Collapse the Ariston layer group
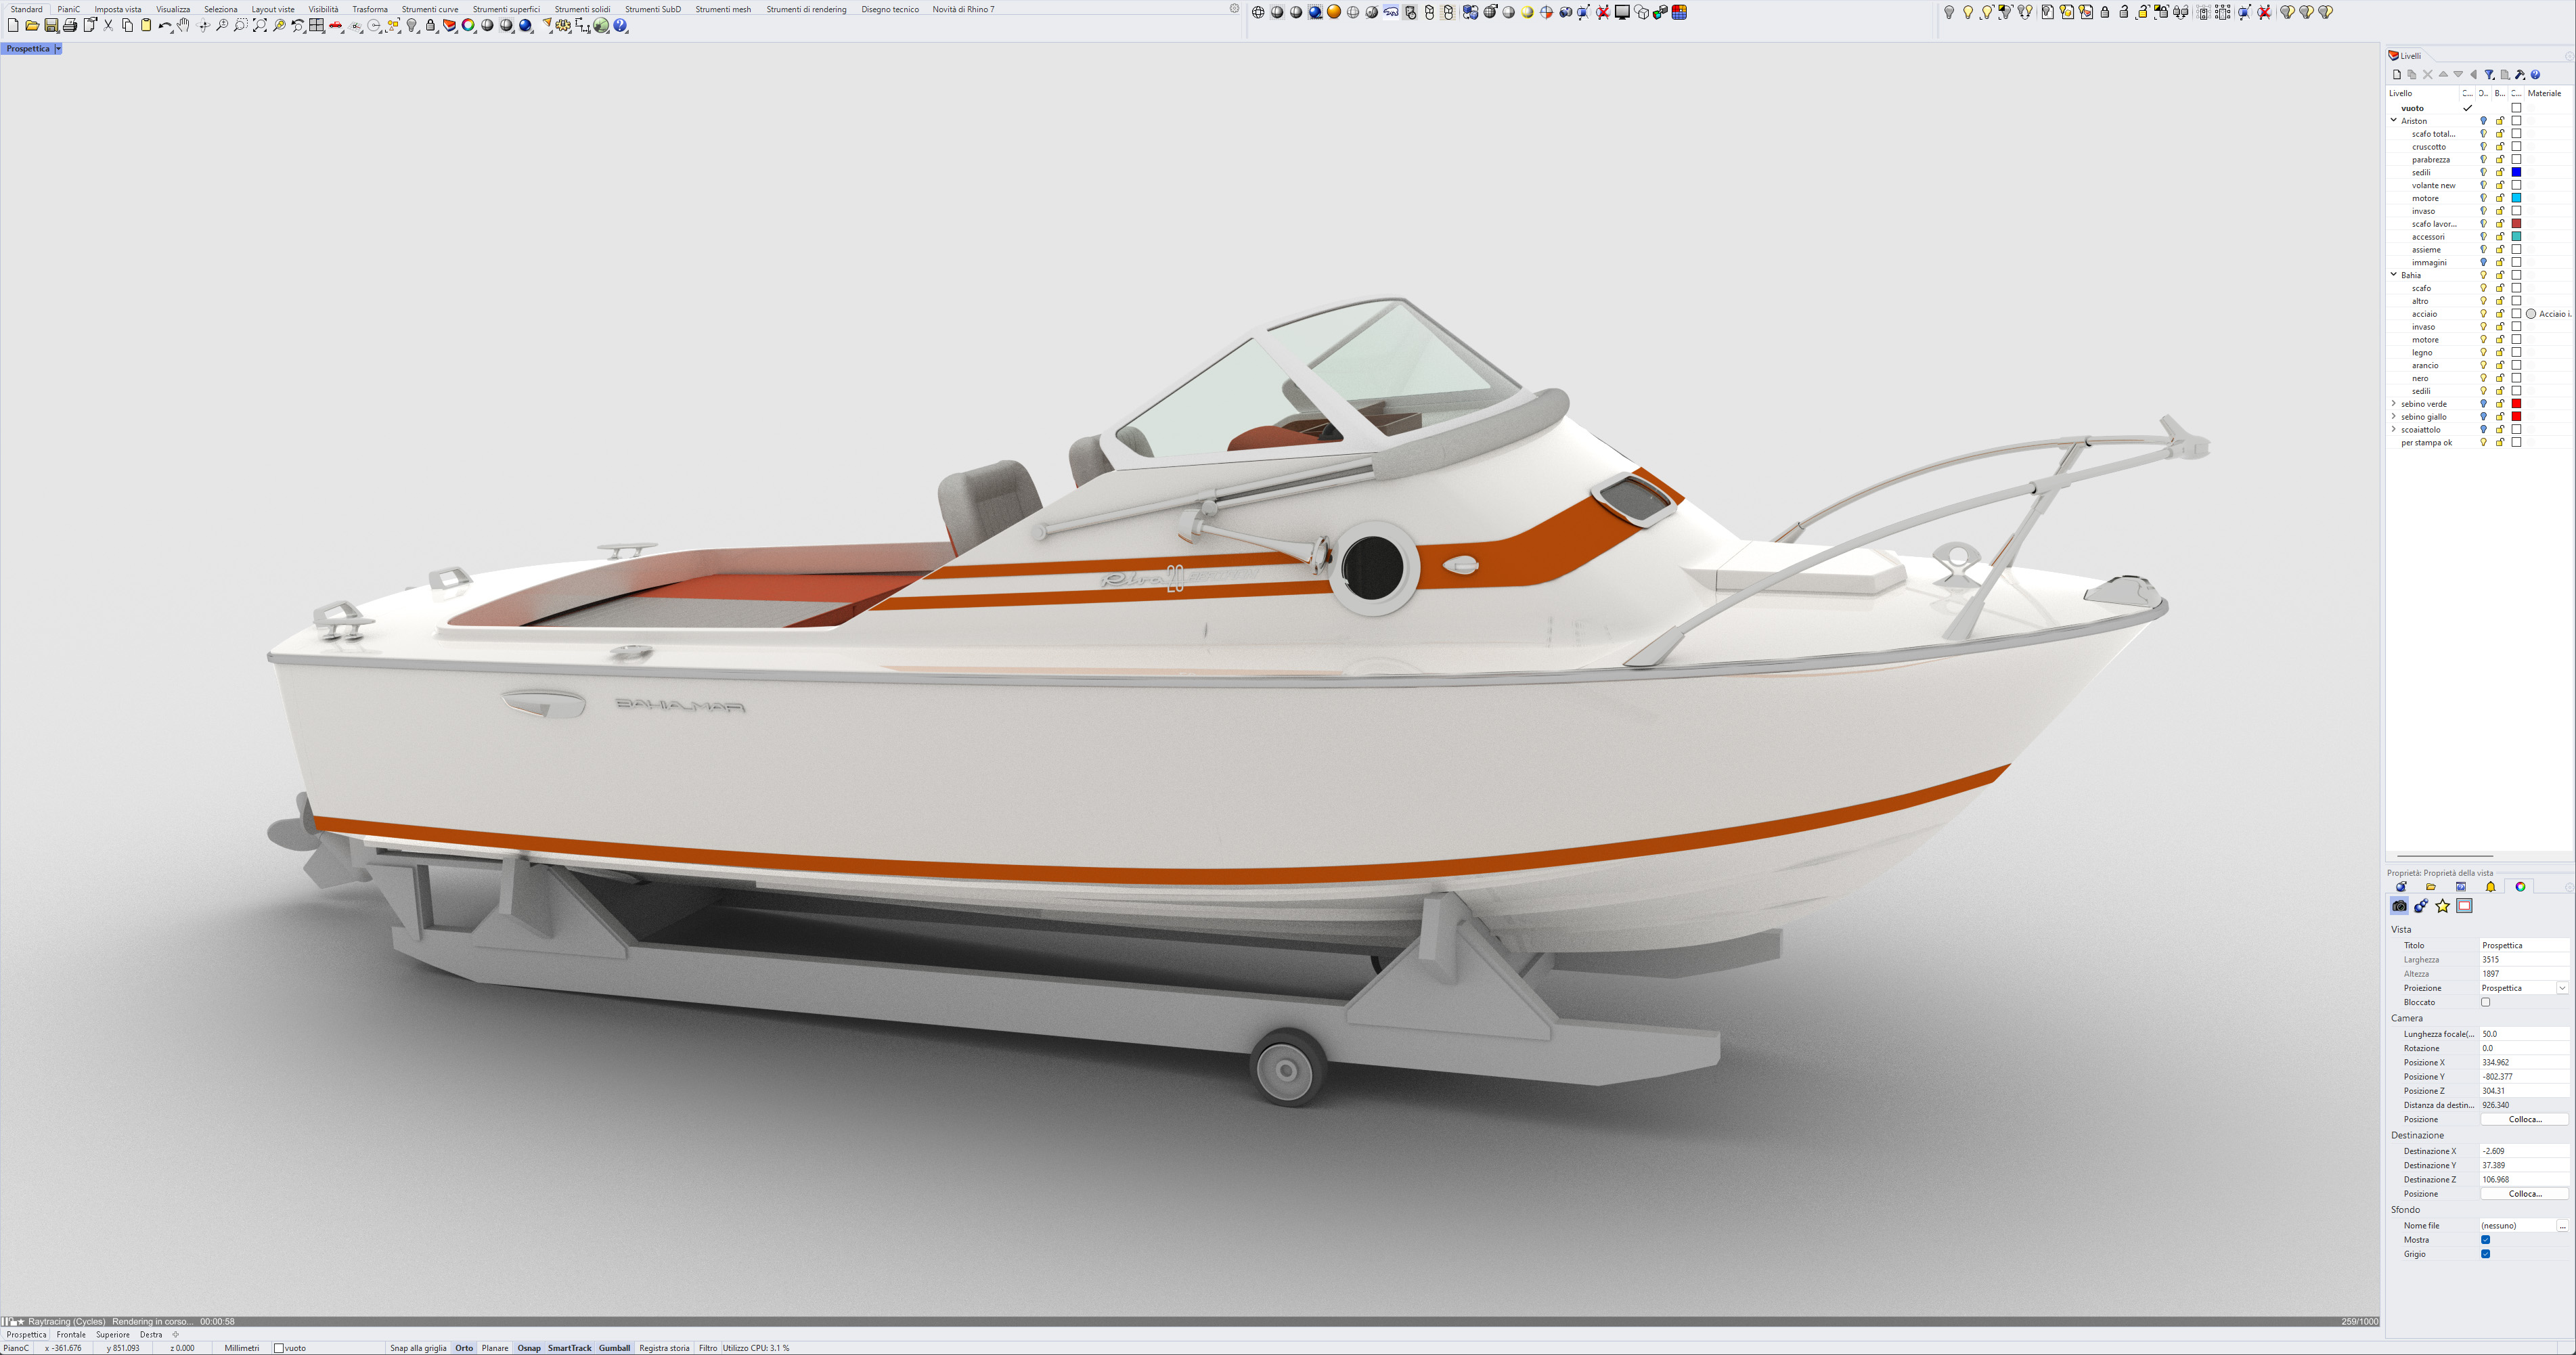The image size is (2576, 1355). pyautogui.click(x=2394, y=121)
